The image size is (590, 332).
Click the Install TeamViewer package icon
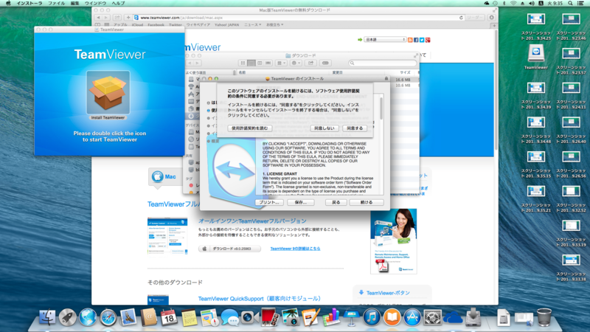point(108,92)
